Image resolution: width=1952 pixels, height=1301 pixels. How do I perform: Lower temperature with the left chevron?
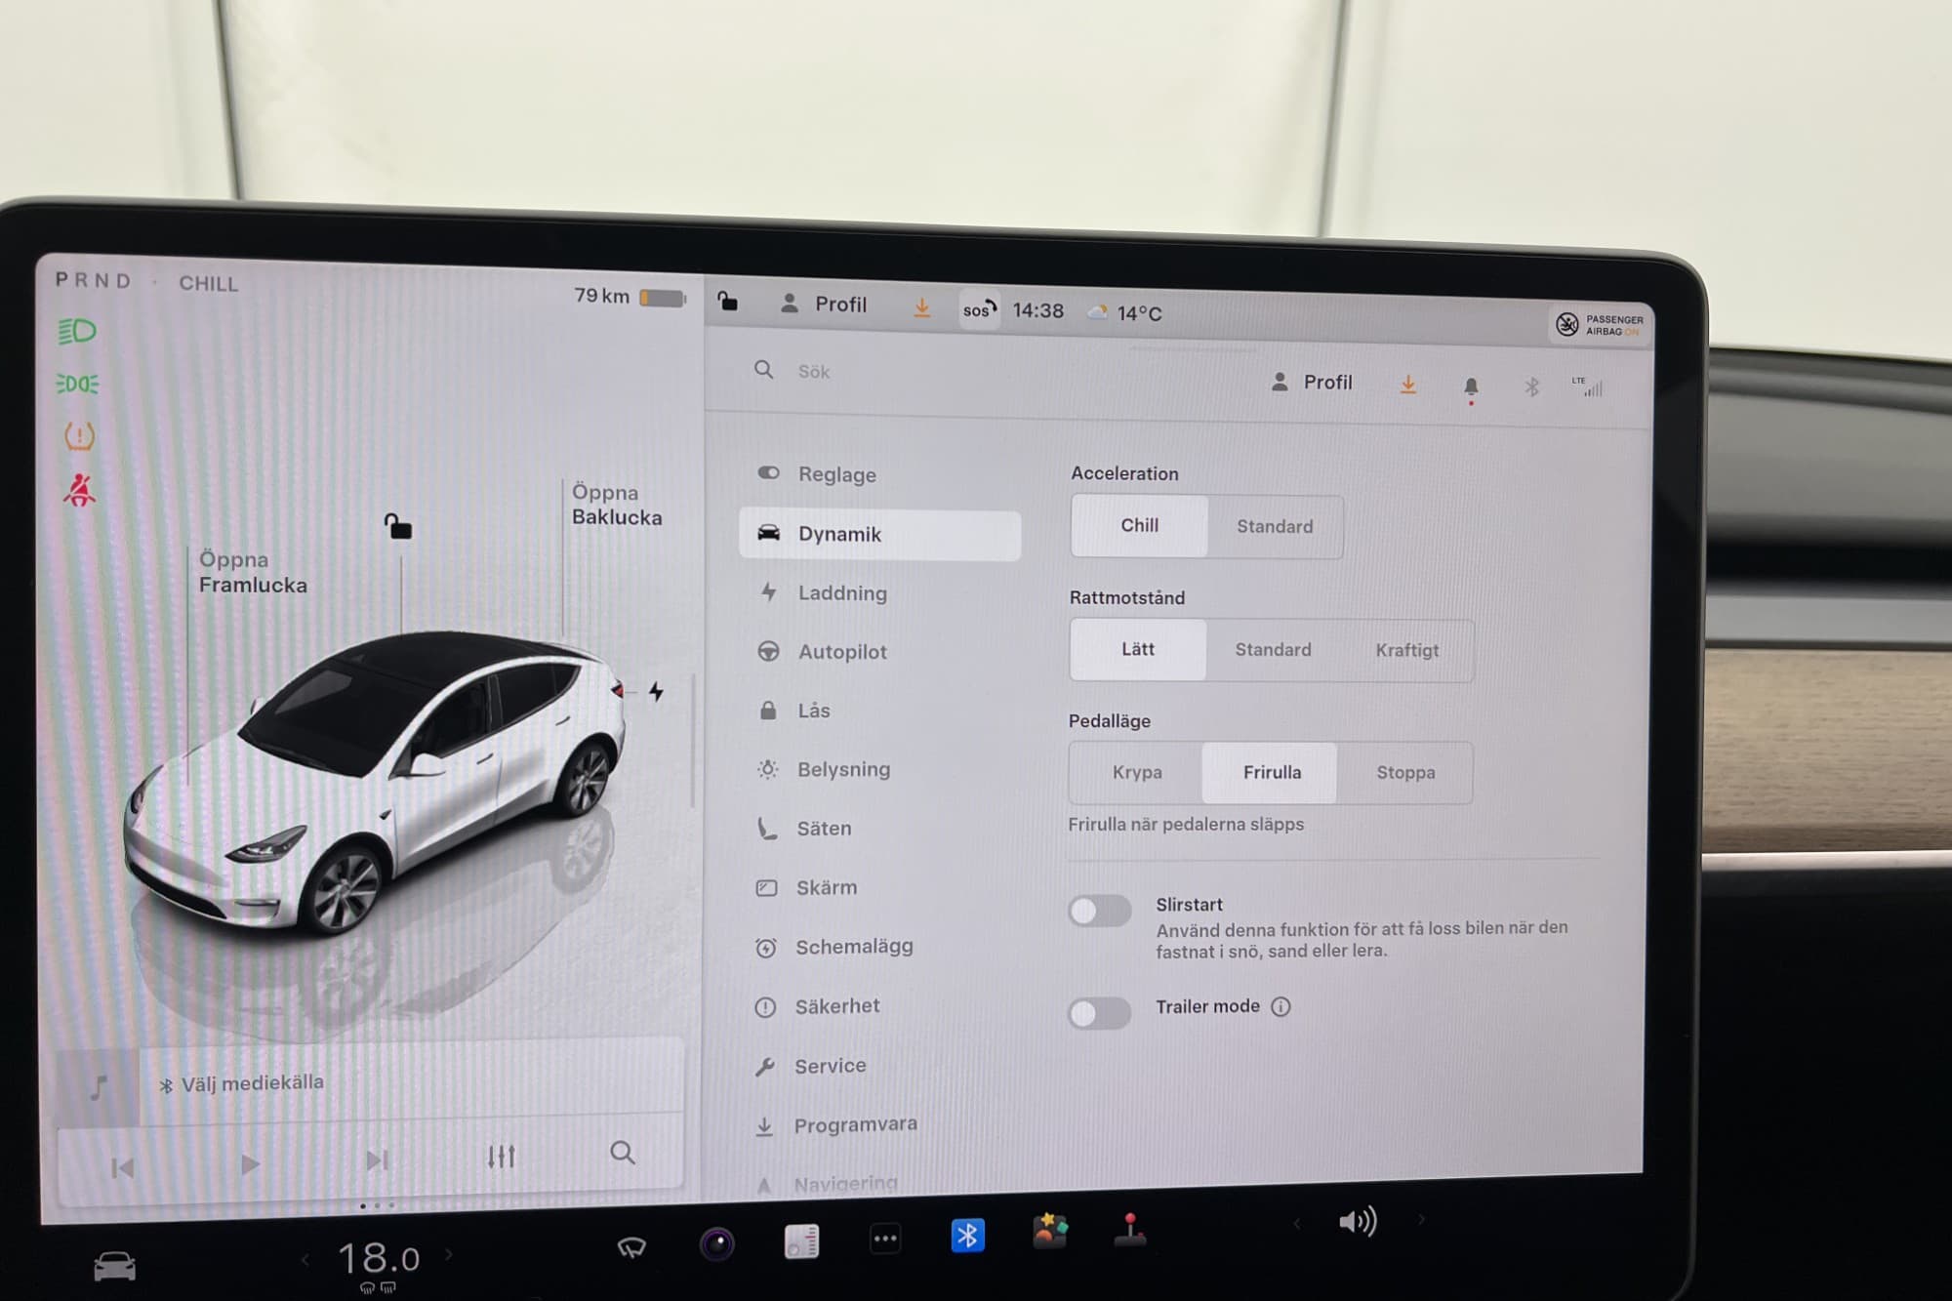click(305, 1260)
